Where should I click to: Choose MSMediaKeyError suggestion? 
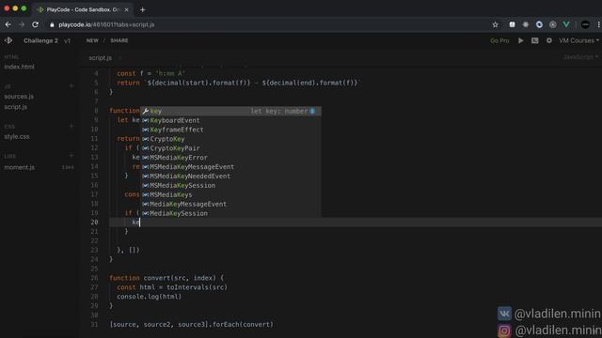click(230, 158)
